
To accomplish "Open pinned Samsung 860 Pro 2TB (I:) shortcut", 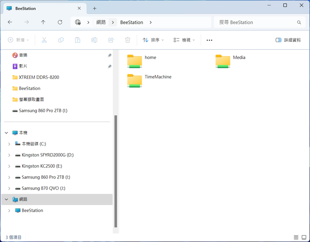I will [x=40, y=111].
